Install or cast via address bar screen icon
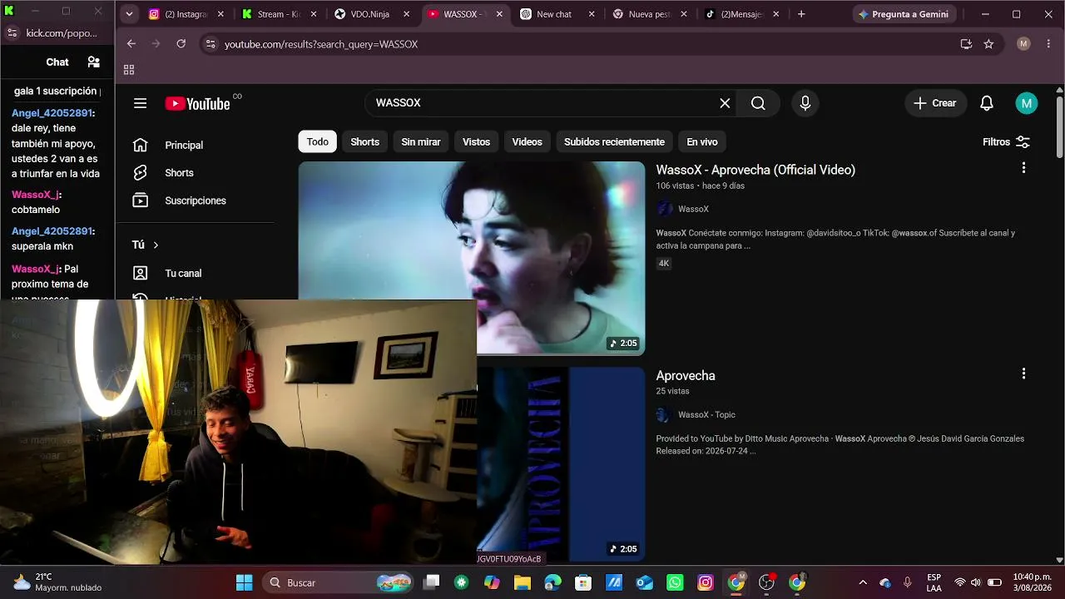The image size is (1065, 599). (966, 44)
